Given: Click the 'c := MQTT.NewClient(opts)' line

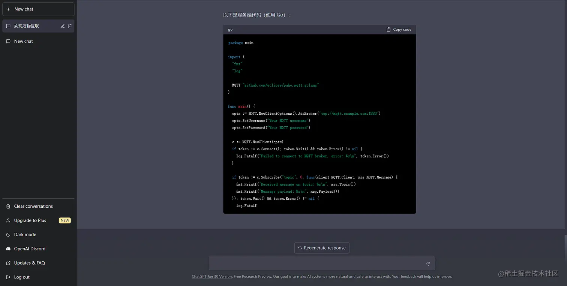Looking at the screenshot, I should tap(258, 142).
